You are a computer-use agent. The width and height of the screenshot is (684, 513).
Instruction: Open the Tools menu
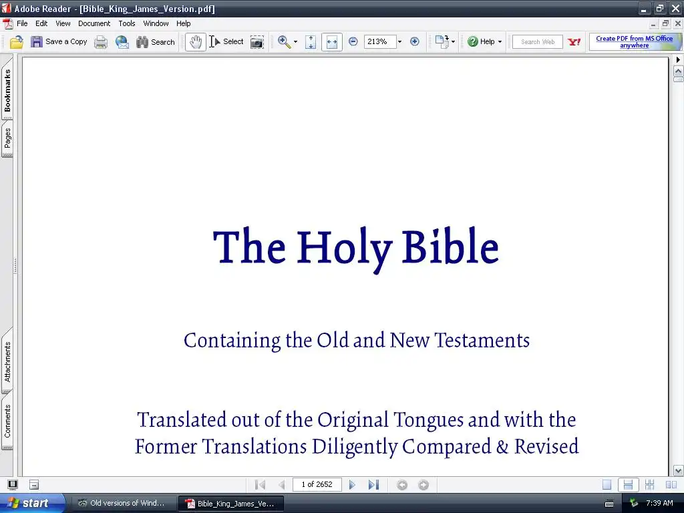point(127,23)
